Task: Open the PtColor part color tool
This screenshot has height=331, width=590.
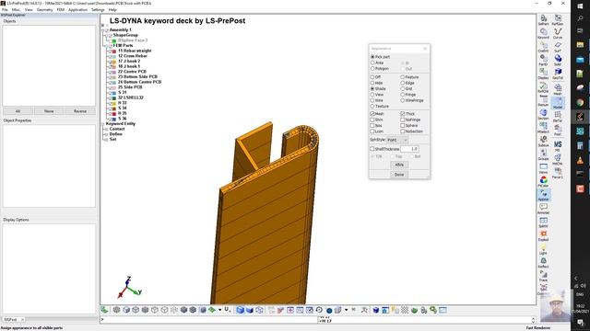Action: tap(544, 181)
